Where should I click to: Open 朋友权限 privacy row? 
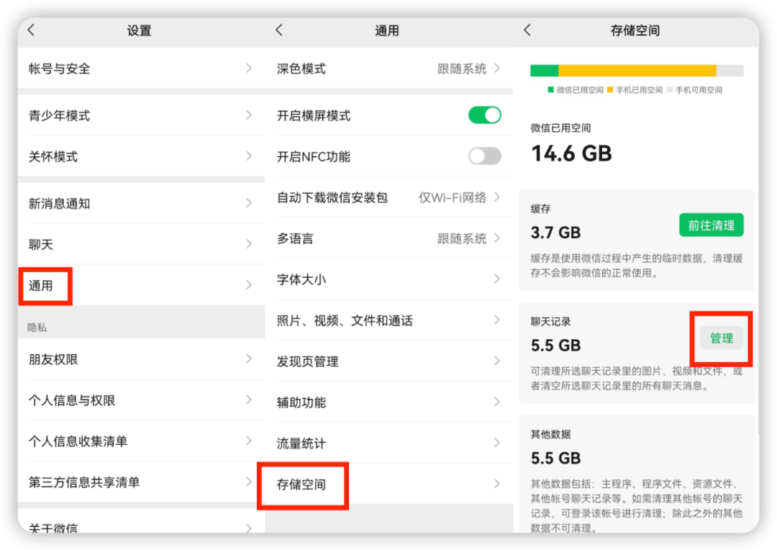coord(141,359)
